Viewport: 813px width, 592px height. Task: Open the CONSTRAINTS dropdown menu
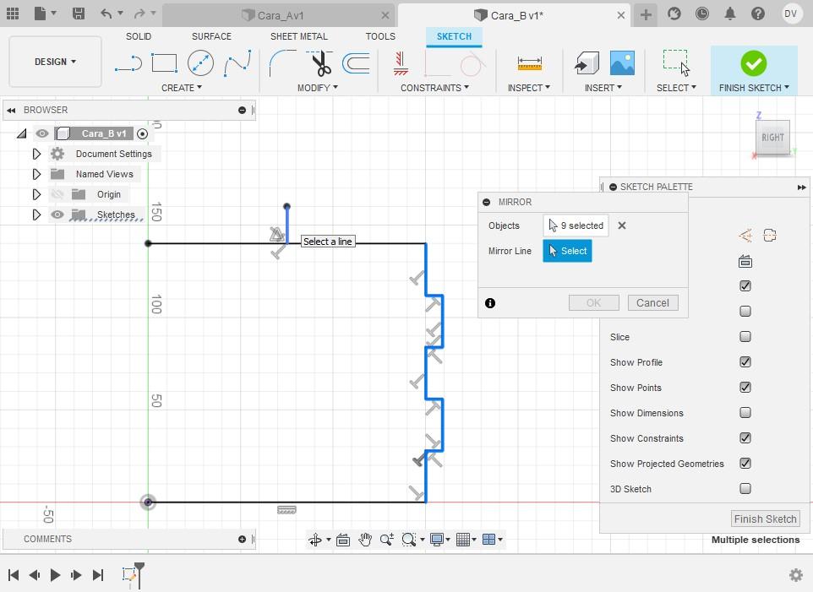434,88
